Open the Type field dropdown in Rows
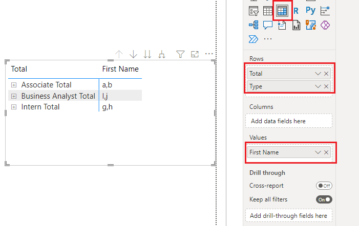359x226 pixels. click(x=318, y=86)
